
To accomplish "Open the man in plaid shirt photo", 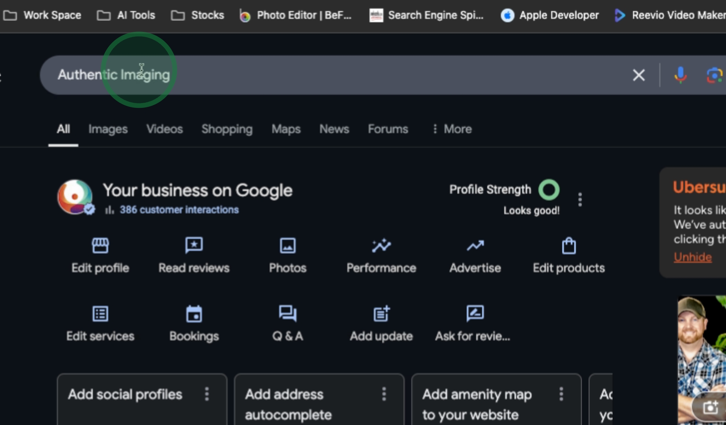I will point(702,360).
